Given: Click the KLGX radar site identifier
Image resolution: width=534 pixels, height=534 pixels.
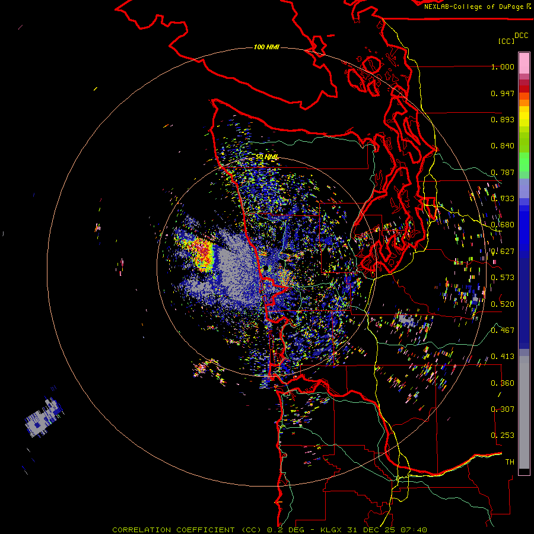Looking at the screenshot, I should click(332, 530).
